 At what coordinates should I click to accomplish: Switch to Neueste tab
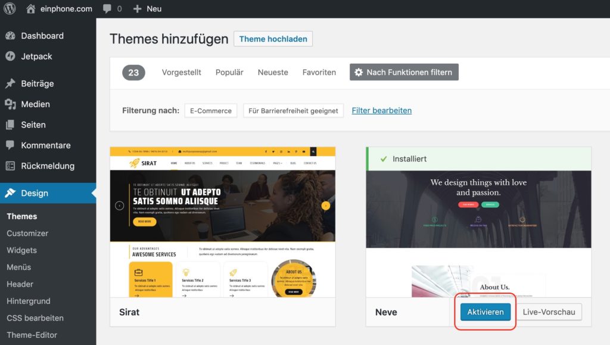[x=273, y=72]
